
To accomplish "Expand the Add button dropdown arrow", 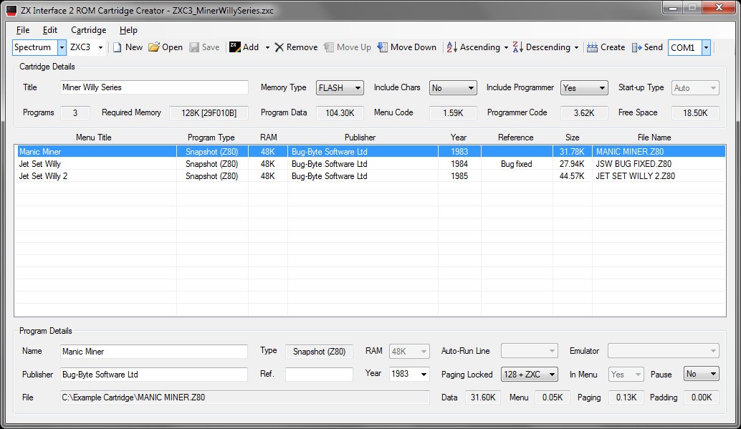I will [267, 48].
